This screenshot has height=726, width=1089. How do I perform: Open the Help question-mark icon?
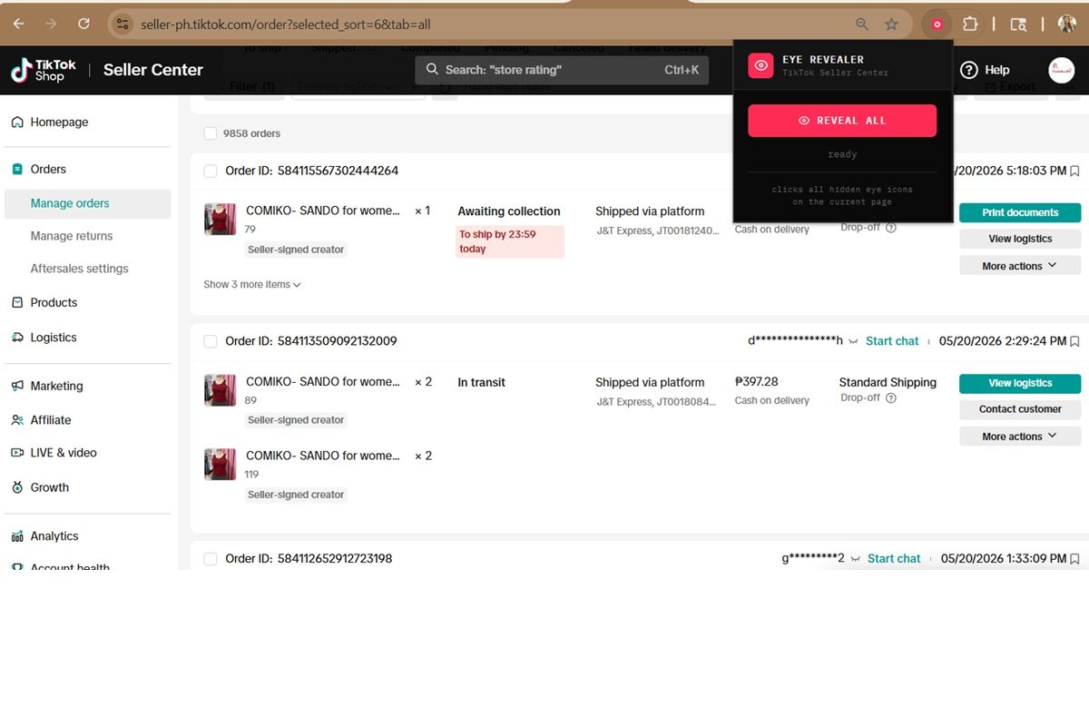coord(969,70)
